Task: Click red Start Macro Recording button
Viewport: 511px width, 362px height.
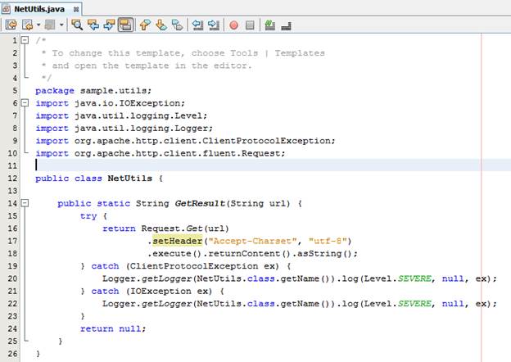Action: (x=233, y=25)
